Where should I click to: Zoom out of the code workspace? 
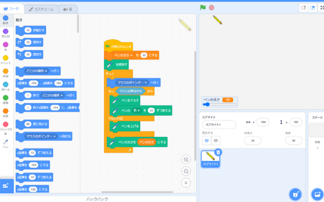pyautogui.click(x=186, y=171)
